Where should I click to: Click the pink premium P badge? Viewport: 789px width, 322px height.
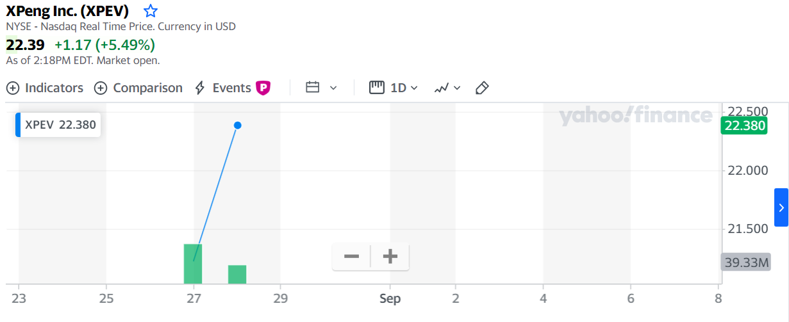263,88
